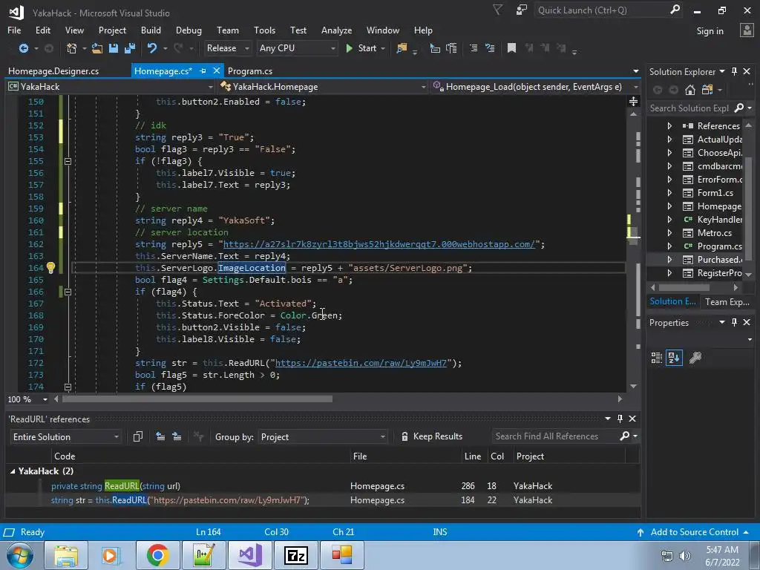760x570 pixels.
Task: Collapse the YakaHack (2) results group
Action: point(13,471)
